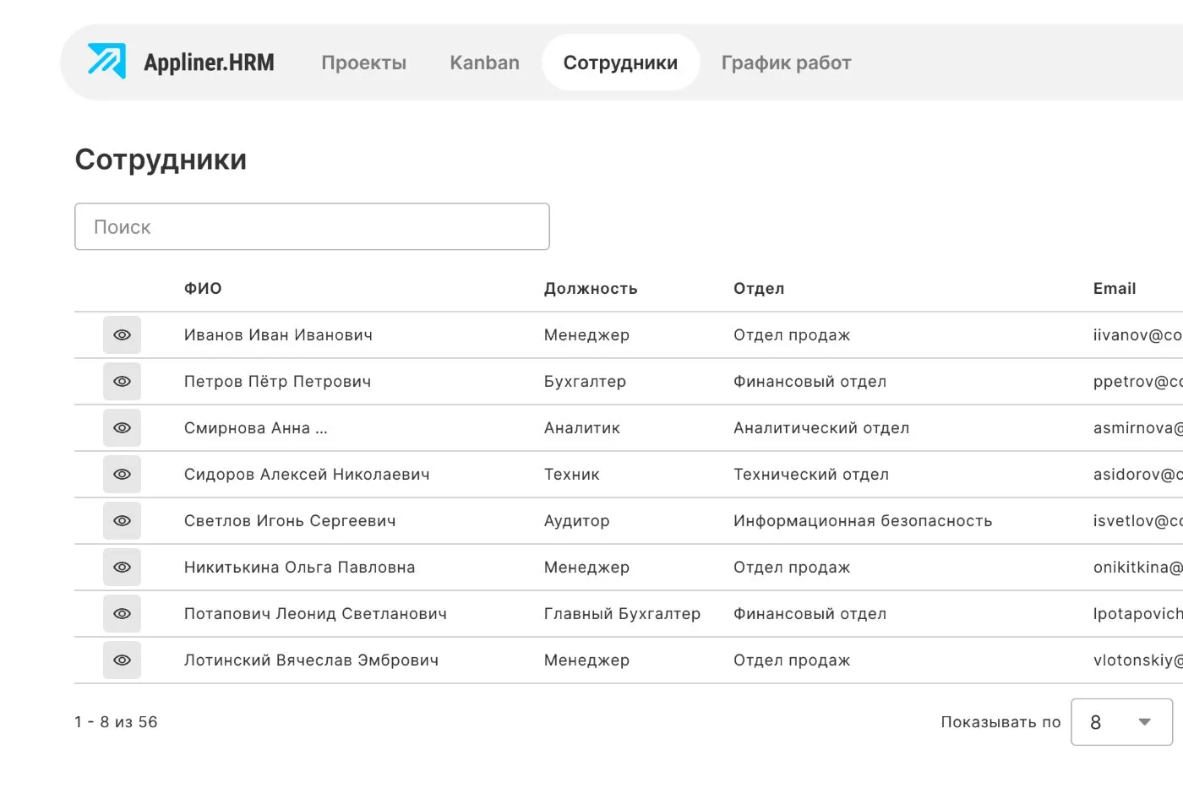Click the name Светлов Игонь Сергеевич
Screen dimensions: 1183x788
pyautogui.click(x=290, y=521)
